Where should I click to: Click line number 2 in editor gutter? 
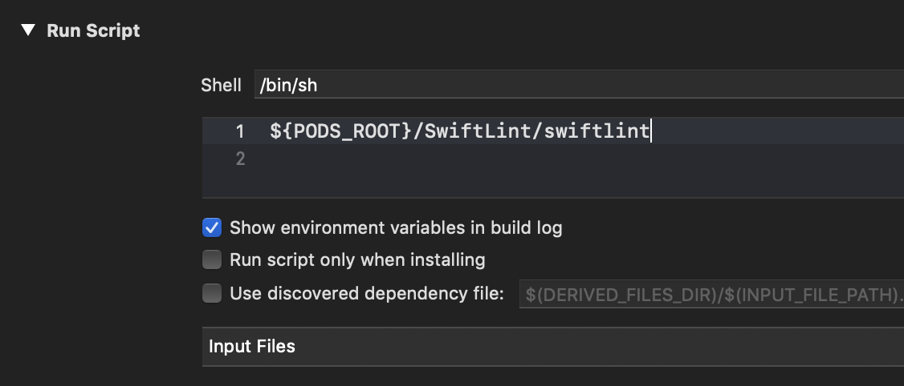[240, 159]
